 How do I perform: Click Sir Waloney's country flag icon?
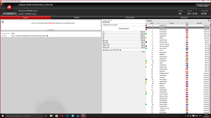[x=187, y=34]
